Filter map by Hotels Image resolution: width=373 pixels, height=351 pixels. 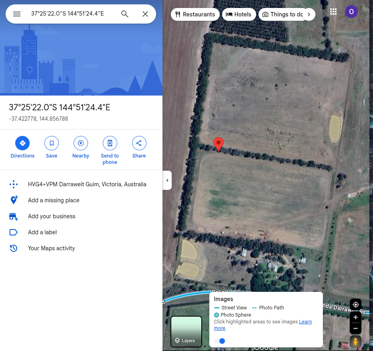(x=239, y=14)
